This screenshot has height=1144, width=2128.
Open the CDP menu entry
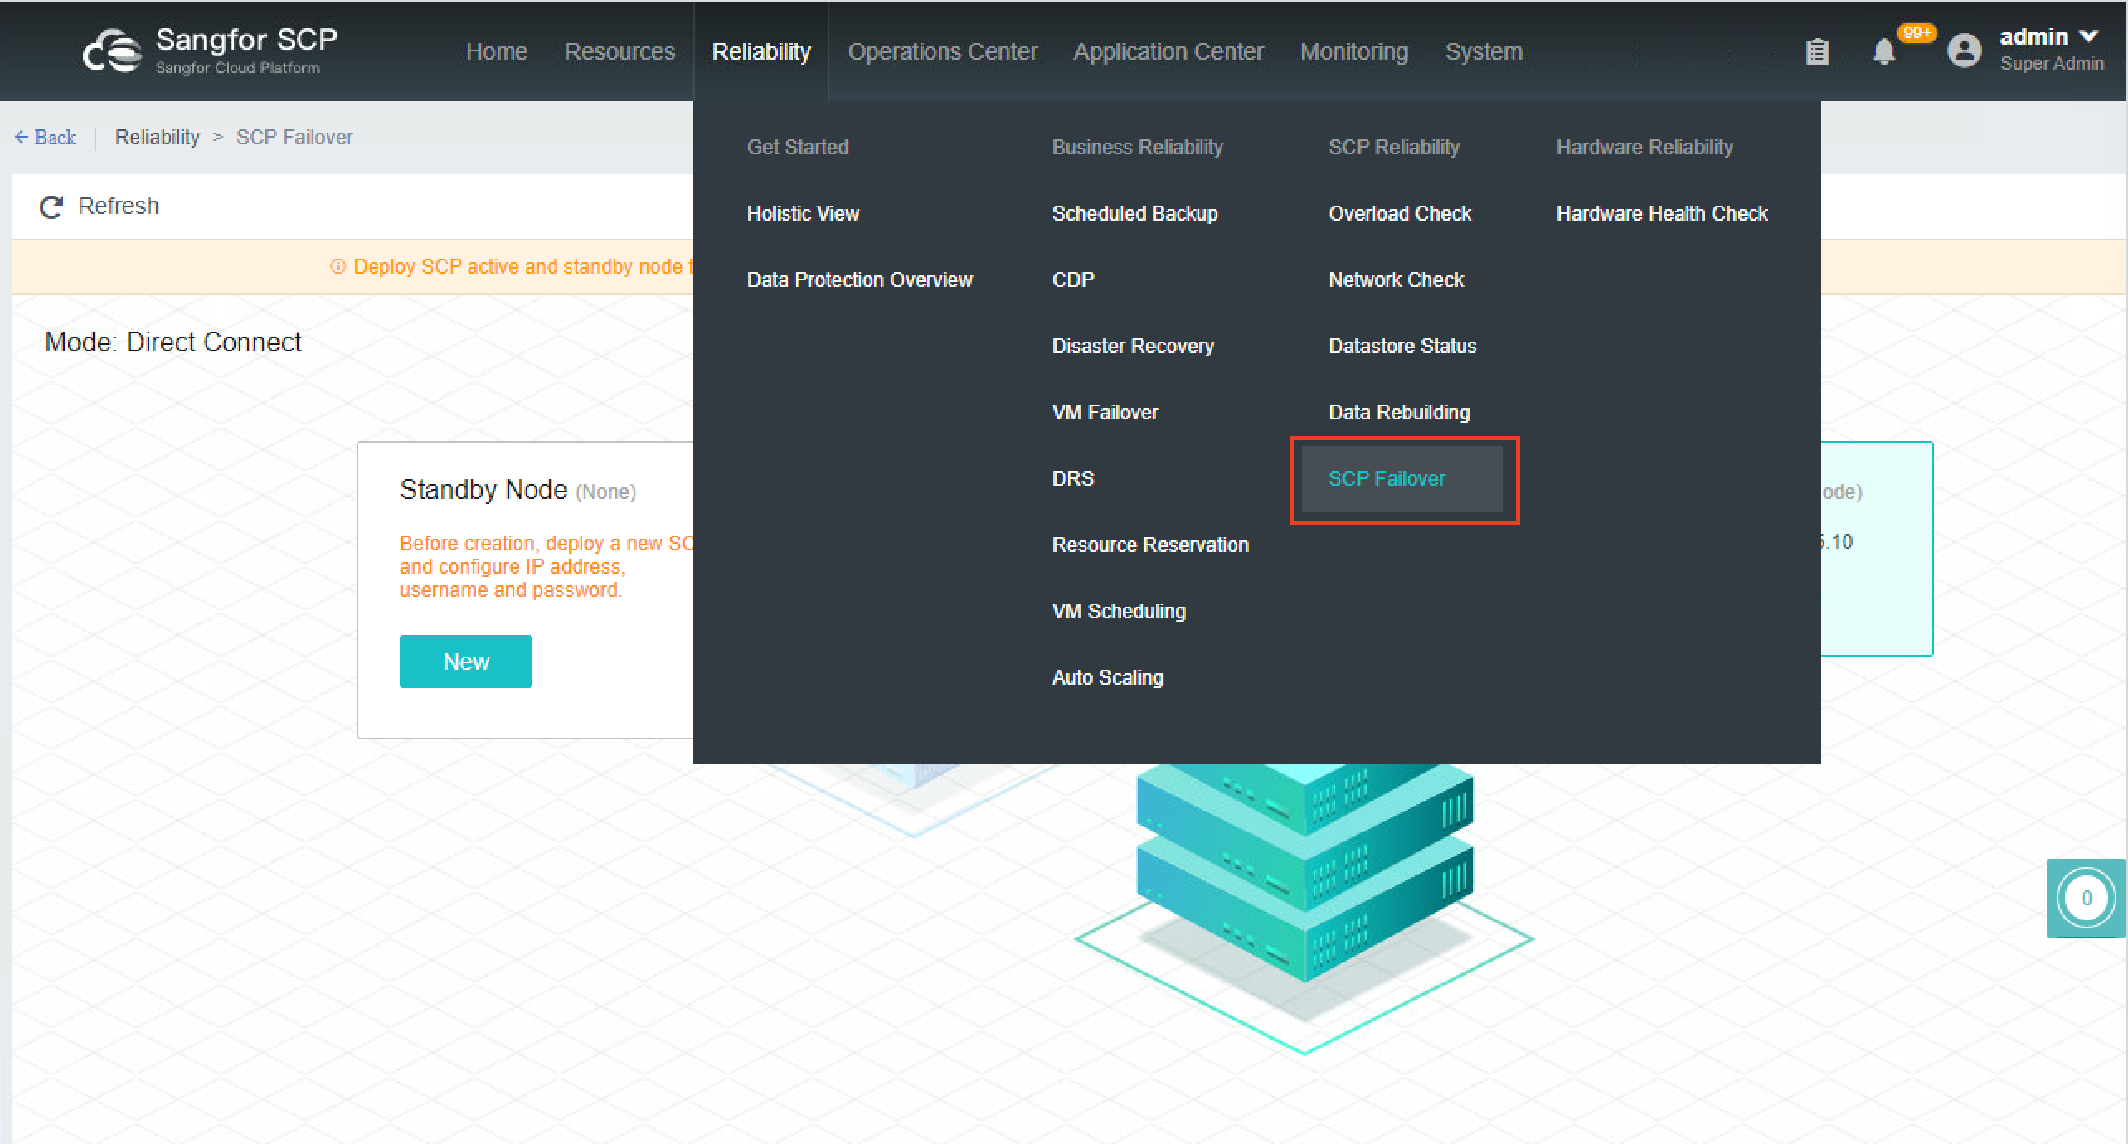click(x=1073, y=279)
